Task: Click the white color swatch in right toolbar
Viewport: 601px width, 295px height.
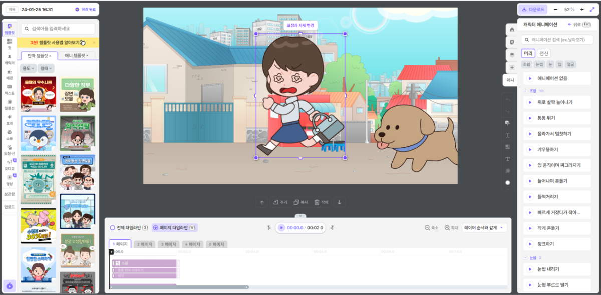Action: 507,183
